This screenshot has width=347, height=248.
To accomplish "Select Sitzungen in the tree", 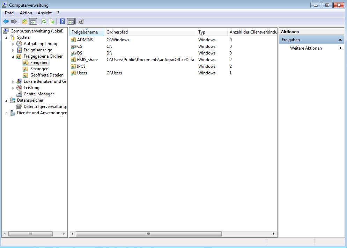I will tap(39, 69).
